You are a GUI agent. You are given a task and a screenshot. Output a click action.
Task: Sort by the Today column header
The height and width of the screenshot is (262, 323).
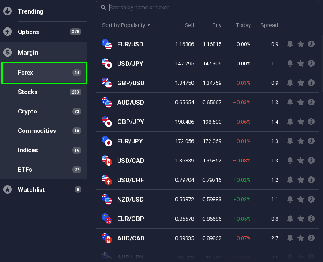click(243, 25)
